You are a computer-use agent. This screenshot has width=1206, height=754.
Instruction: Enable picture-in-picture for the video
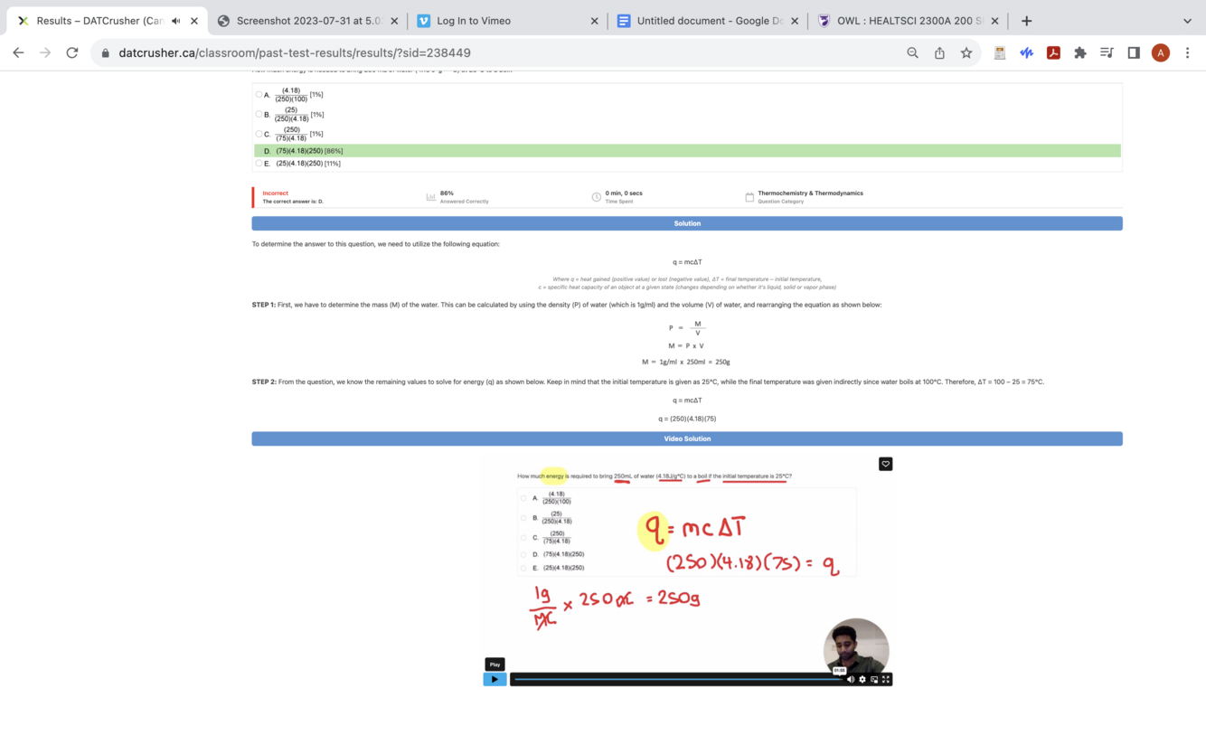tap(874, 679)
